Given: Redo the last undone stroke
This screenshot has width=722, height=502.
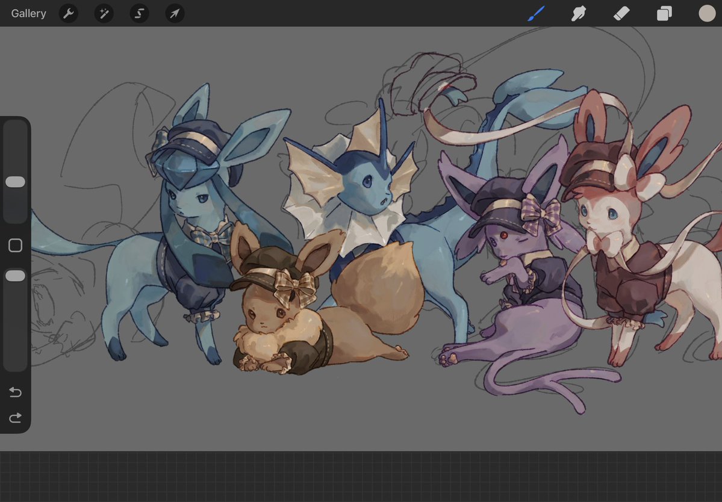Looking at the screenshot, I should point(15,417).
